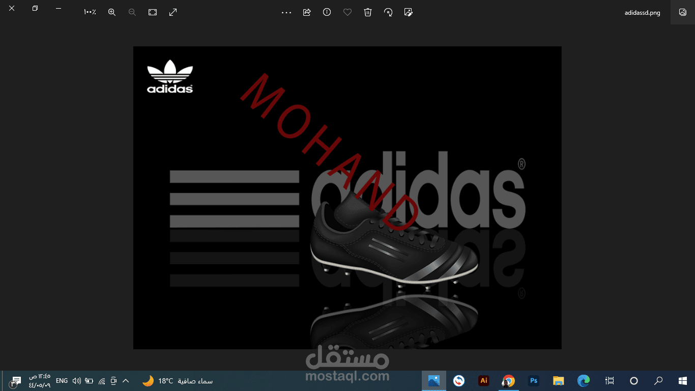Delete the photo with trash icon

[x=368, y=12]
